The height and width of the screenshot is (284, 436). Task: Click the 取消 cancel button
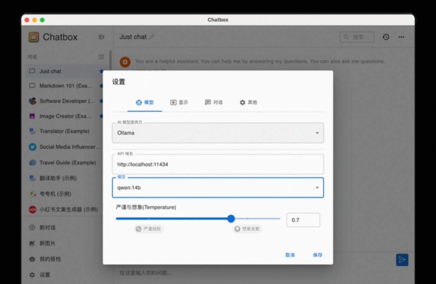pos(290,255)
